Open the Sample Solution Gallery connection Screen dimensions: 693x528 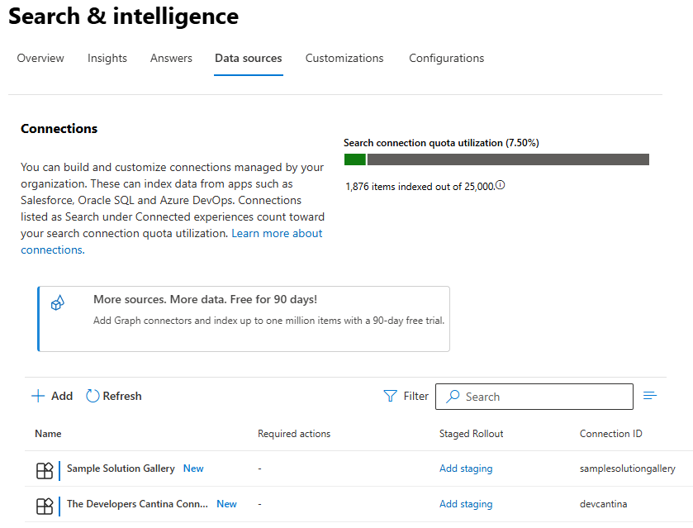coord(121,469)
